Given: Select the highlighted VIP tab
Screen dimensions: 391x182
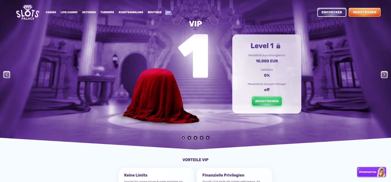Looking at the screenshot, I should (168, 12).
